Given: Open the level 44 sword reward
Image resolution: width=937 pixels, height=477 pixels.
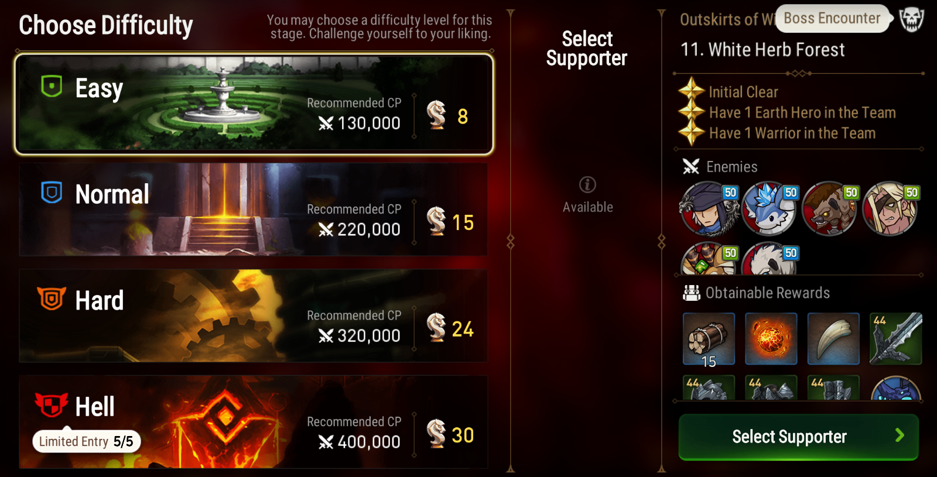Looking at the screenshot, I should [x=895, y=339].
